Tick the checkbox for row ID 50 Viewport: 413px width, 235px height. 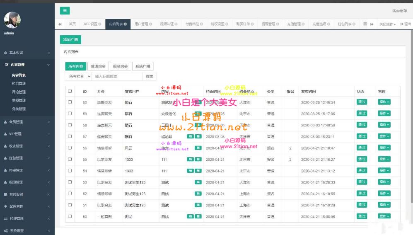coord(70,216)
